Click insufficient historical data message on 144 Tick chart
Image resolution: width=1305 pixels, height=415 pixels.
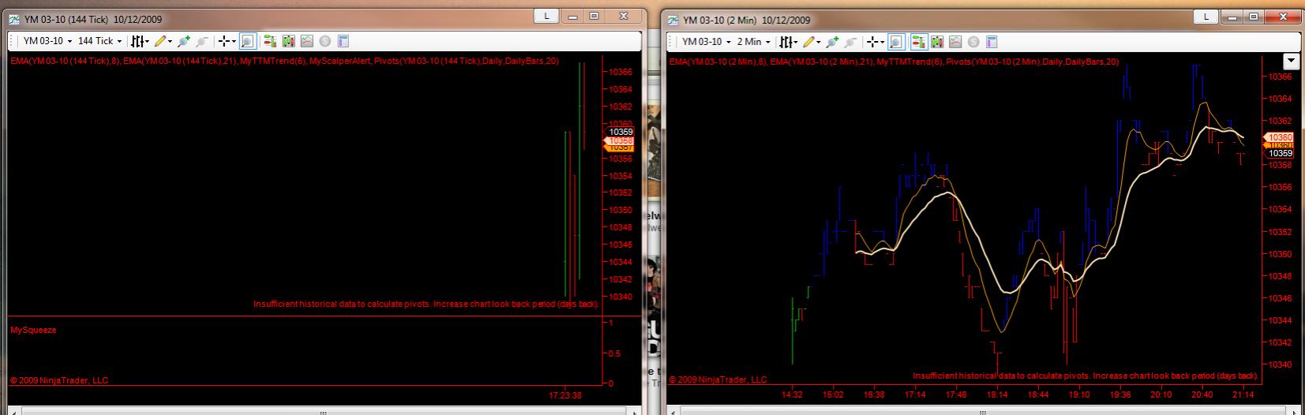(x=426, y=304)
